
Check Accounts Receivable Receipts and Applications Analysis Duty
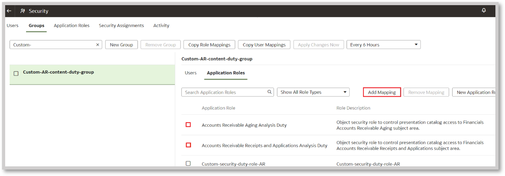pyautogui.click(x=188, y=145)
